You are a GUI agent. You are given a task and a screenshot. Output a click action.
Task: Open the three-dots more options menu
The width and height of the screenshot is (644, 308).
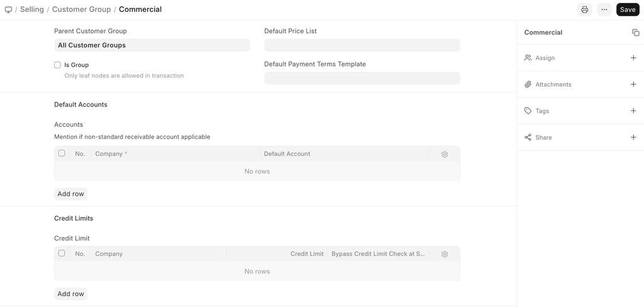tap(604, 9)
